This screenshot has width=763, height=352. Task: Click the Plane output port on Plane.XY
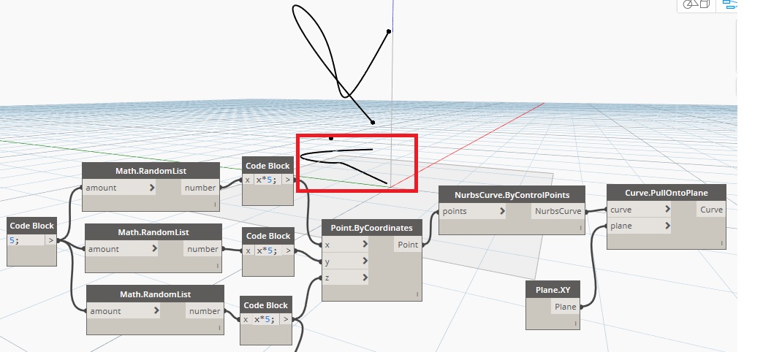point(565,307)
